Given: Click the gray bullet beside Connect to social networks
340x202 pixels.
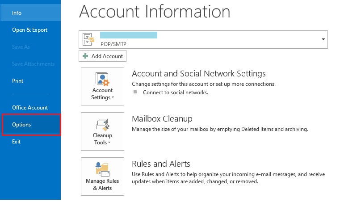Looking at the screenshot, I should point(135,92).
